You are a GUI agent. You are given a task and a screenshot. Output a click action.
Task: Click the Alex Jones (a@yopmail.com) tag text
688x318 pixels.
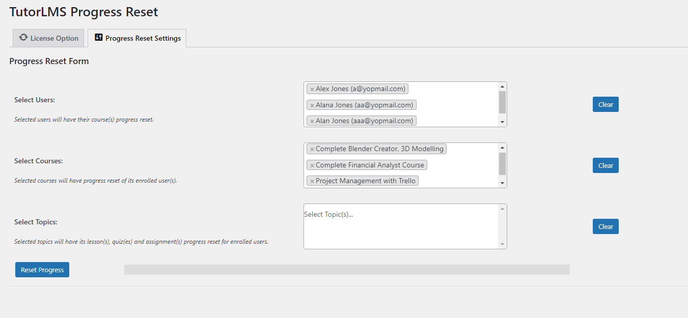(x=361, y=89)
